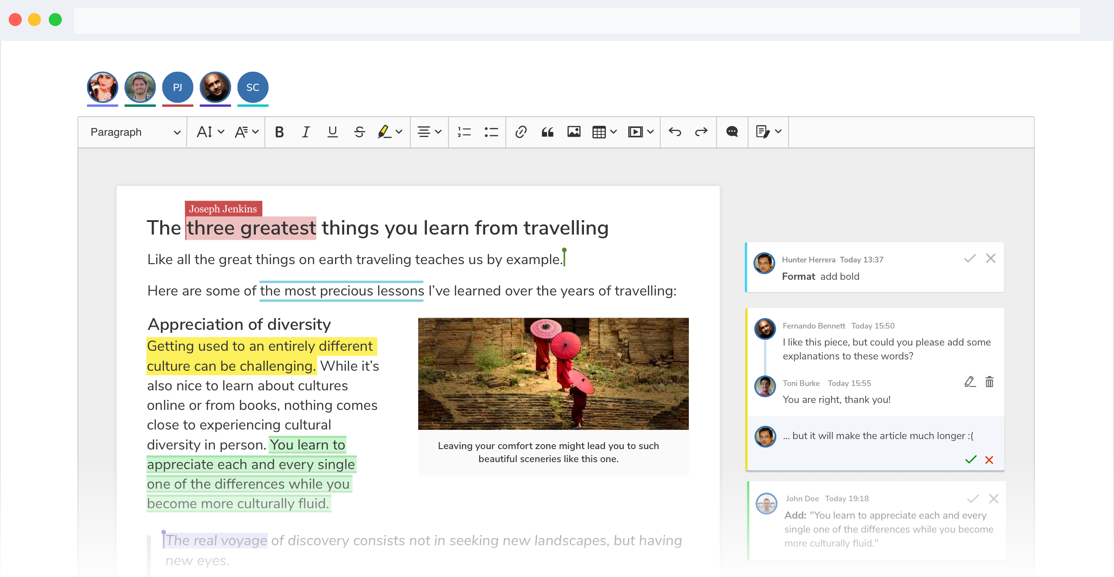The height and width of the screenshot is (577, 1114).
Task: Click the second user avatar with green underline
Action: pyautogui.click(x=140, y=87)
